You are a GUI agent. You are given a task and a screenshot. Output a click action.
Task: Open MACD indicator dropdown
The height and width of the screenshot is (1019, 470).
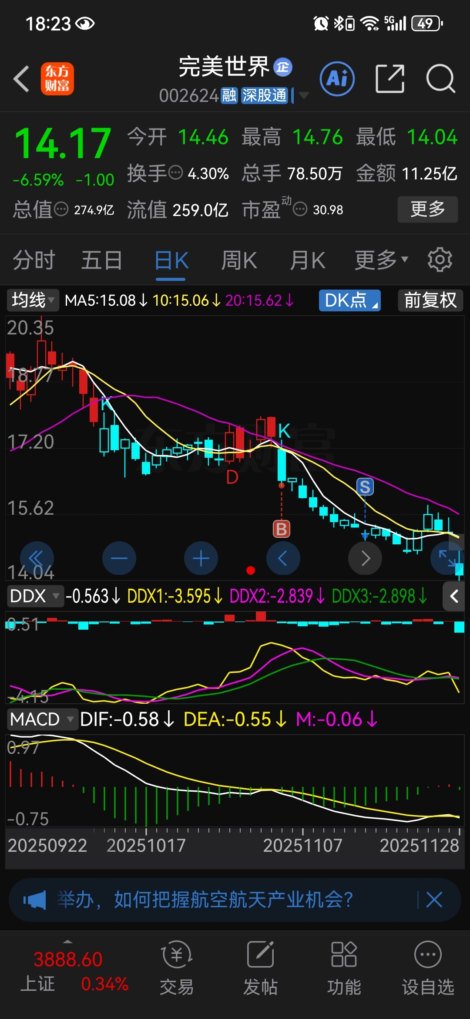42,719
